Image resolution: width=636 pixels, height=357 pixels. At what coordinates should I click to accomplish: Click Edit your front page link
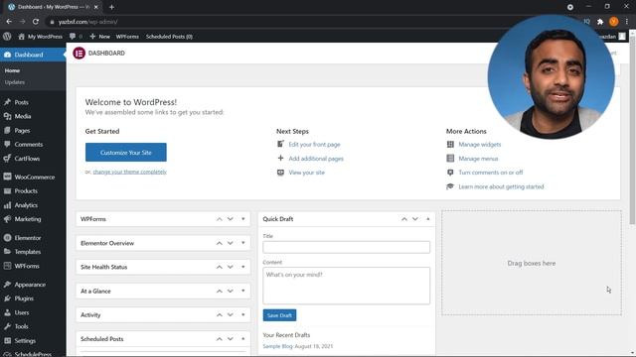click(314, 144)
